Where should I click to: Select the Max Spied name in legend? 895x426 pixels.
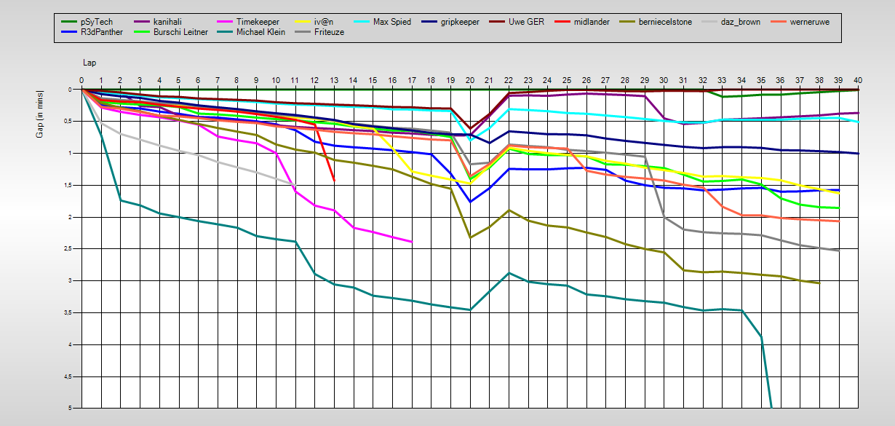[392, 22]
